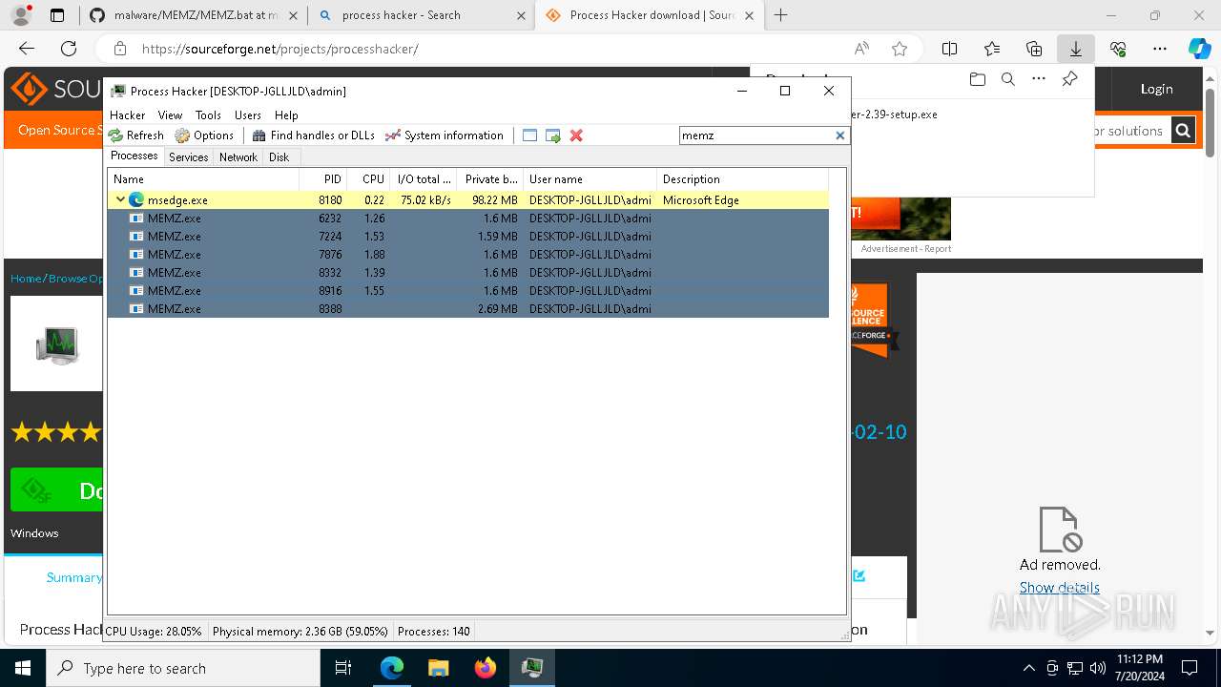1221x687 pixels.
Task: Click the SourceForge search magnifier button
Action: [x=1183, y=131]
